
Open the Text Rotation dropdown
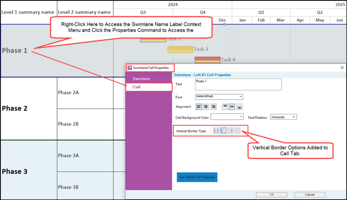click(283, 117)
